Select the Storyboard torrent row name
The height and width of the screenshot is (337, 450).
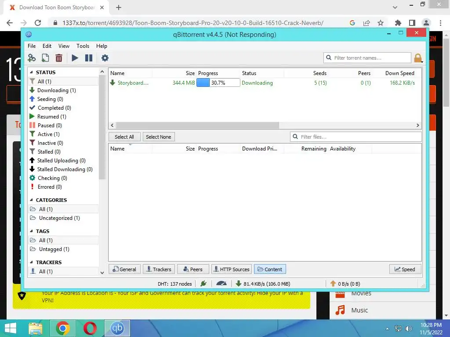click(x=133, y=83)
